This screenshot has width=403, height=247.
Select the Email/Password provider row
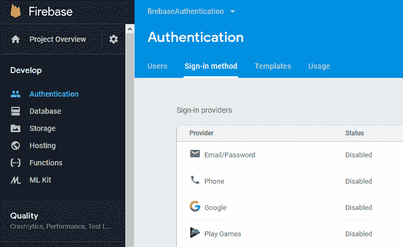pyautogui.click(x=289, y=155)
